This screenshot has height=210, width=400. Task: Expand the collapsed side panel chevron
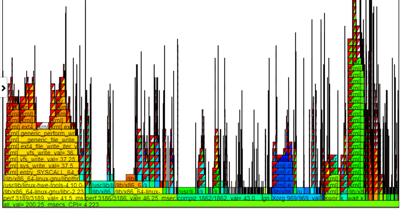3,88
